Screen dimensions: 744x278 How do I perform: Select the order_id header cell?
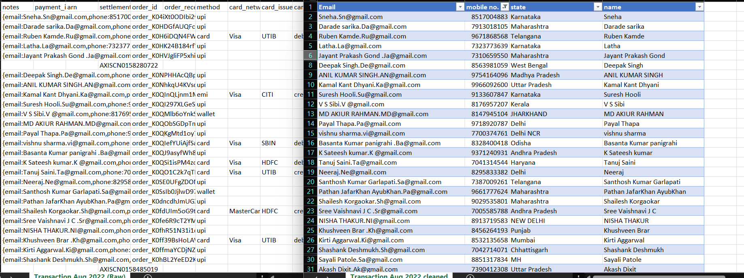147,7
